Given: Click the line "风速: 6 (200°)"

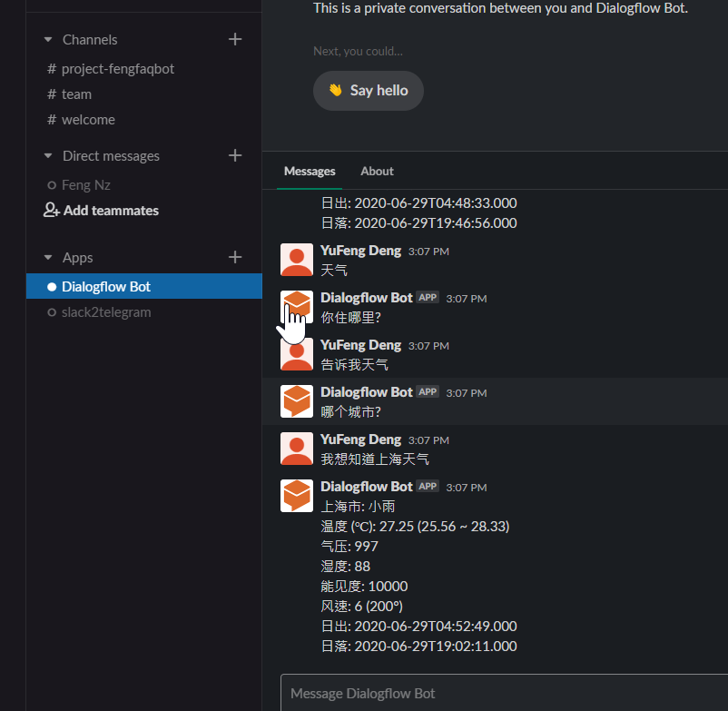Looking at the screenshot, I should pyautogui.click(x=361, y=607).
